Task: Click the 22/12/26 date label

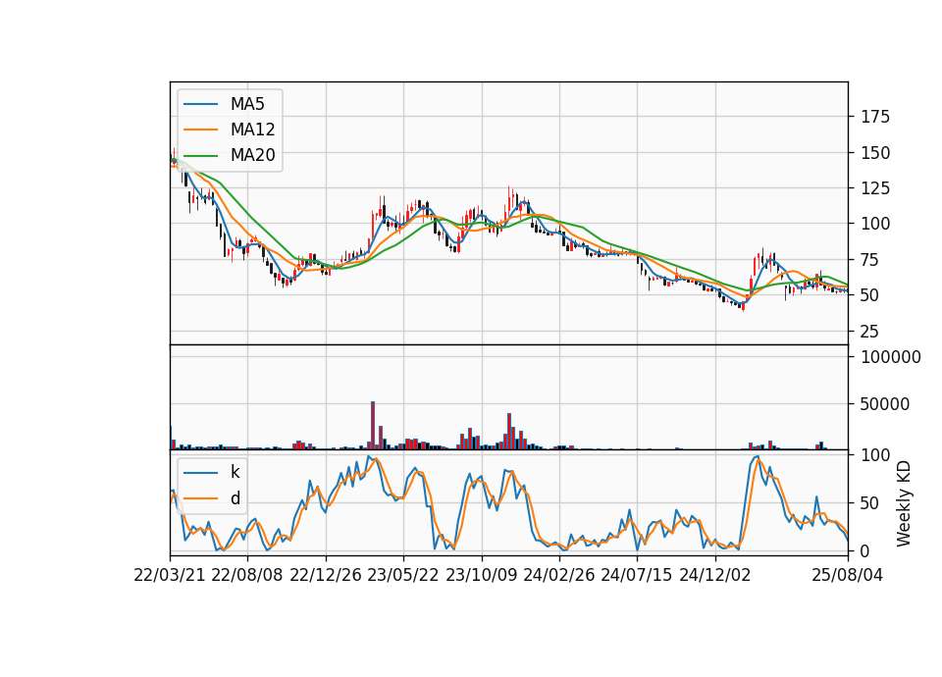Action: point(326,575)
